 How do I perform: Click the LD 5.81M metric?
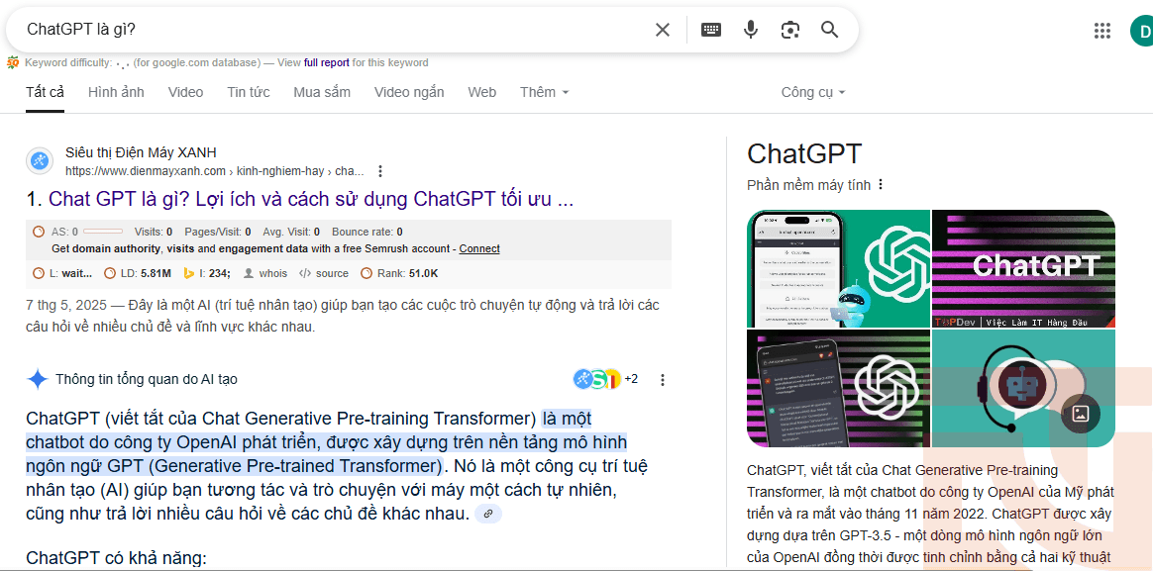(x=138, y=273)
